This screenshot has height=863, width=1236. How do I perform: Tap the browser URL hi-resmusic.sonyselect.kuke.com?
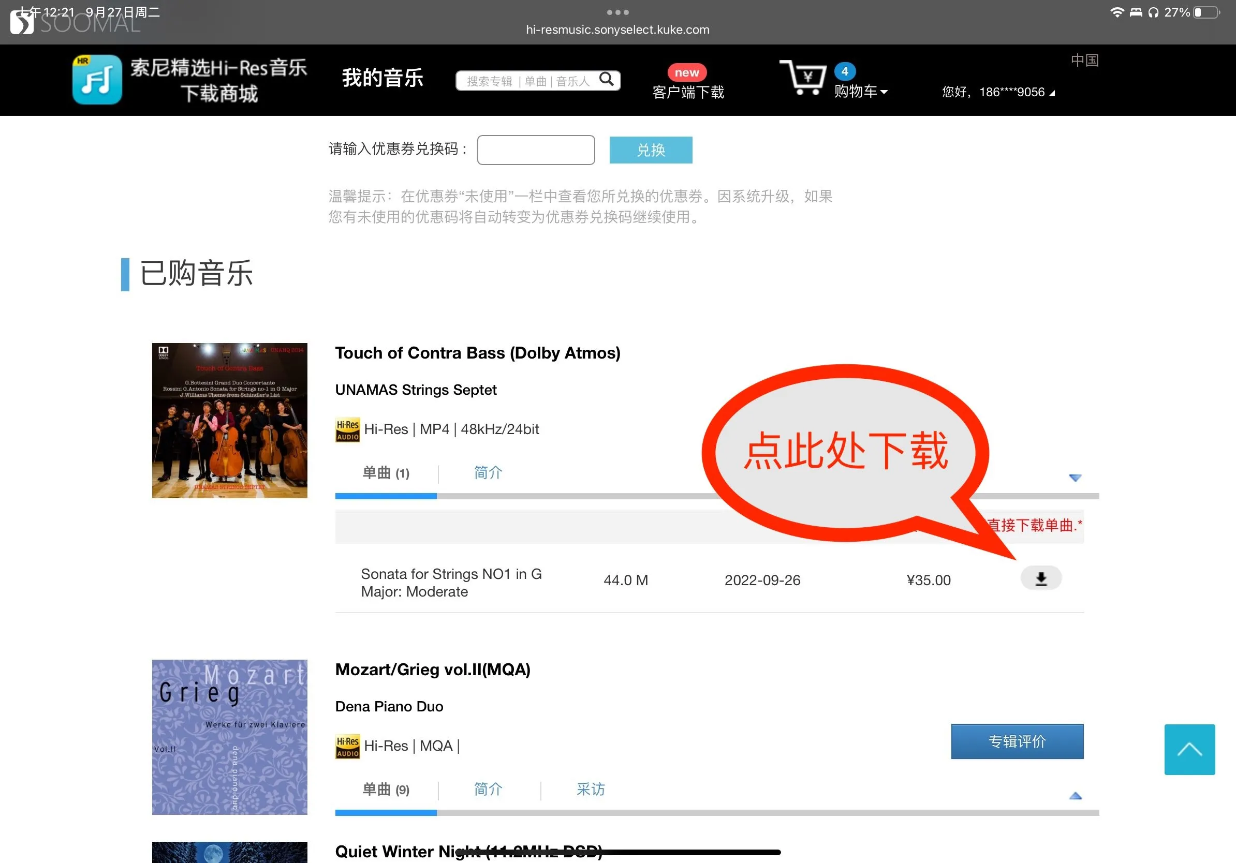pos(617,29)
